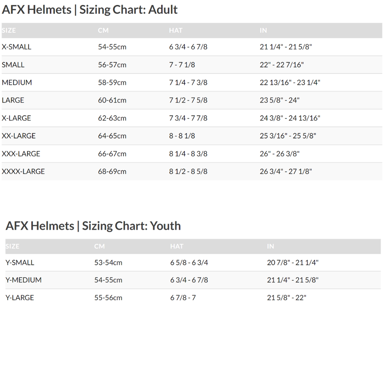
Task: Select the 60-61cm measurement cell
Action: [x=112, y=100]
